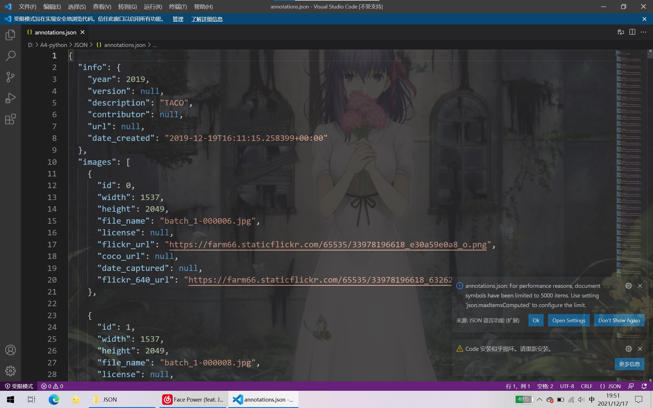The height and width of the screenshot is (408, 653).
Task: Open gear settings on corrupted installation notification
Action: [629, 349]
